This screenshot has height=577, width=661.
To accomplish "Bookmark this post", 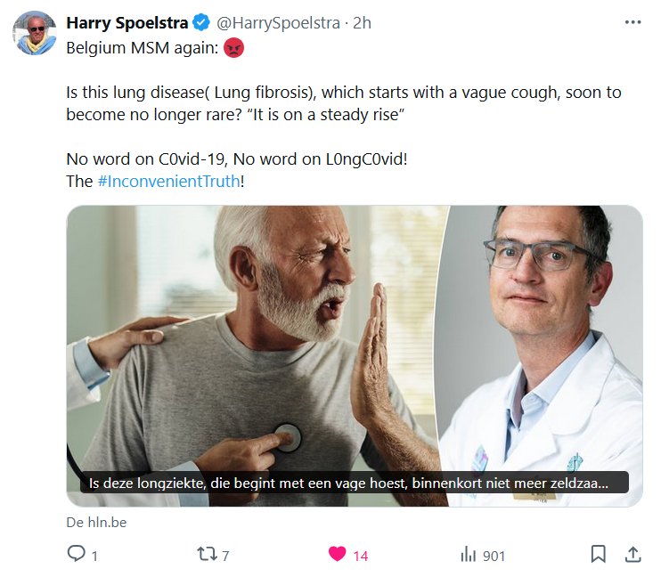I will point(599,555).
